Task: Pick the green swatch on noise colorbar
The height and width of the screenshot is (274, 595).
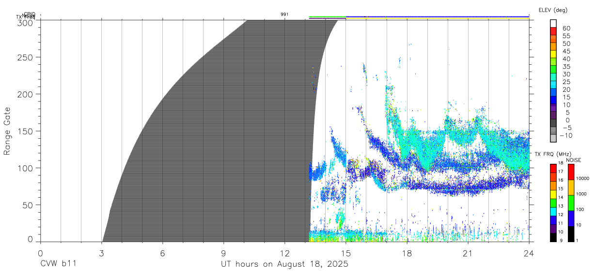Action: 570,202
